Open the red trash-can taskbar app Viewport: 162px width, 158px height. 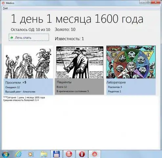coord(69,154)
